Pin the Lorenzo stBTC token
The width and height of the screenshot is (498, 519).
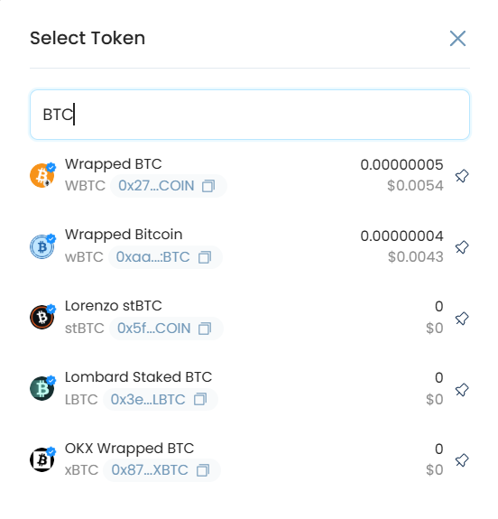[462, 319]
